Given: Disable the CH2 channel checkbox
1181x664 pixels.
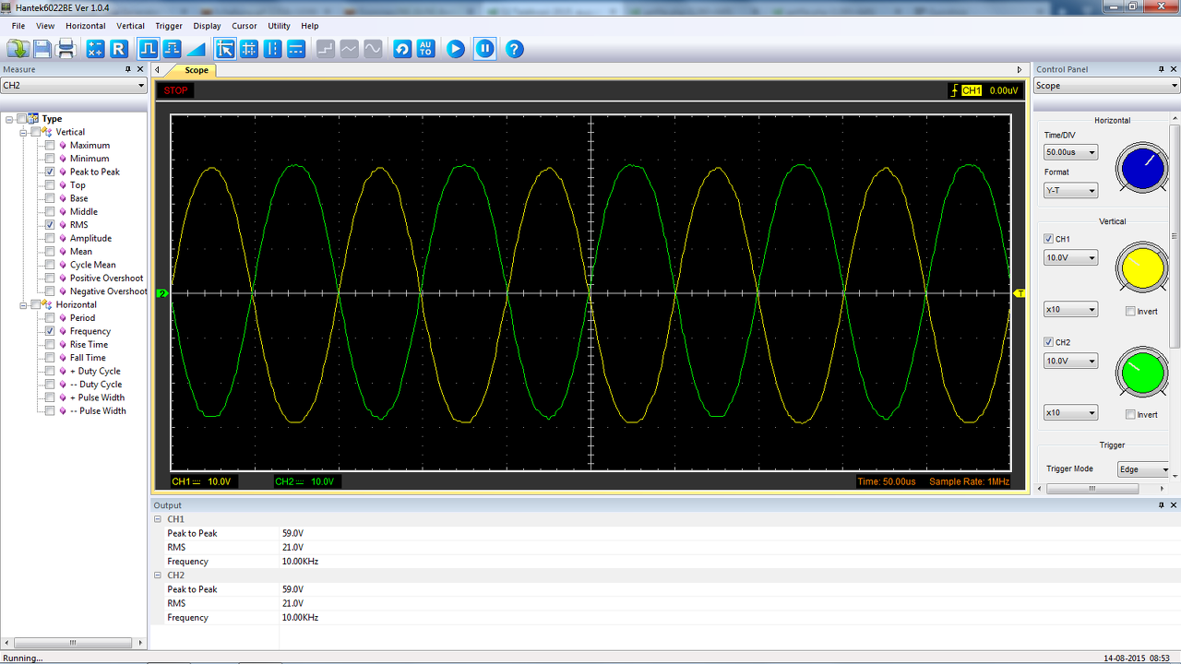Looking at the screenshot, I should [1048, 342].
